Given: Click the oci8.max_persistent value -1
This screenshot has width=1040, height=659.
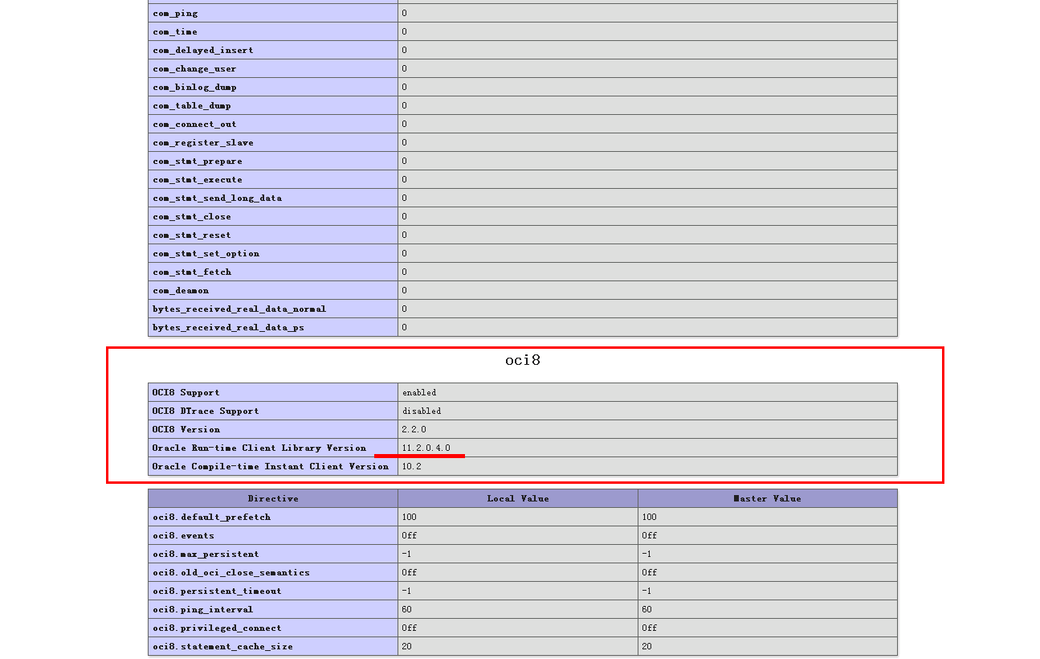Looking at the screenshot, I should (x=406, y=554).
